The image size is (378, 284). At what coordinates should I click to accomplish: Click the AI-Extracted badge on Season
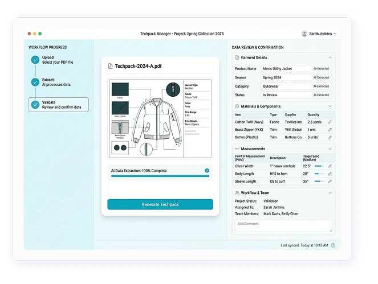321,77
